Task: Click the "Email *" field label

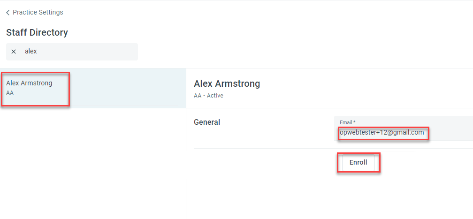Action: tap(346, 123)
